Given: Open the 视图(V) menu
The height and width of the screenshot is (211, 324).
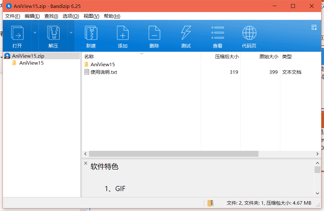Looking at the screenshot, I should click(91, 16).
